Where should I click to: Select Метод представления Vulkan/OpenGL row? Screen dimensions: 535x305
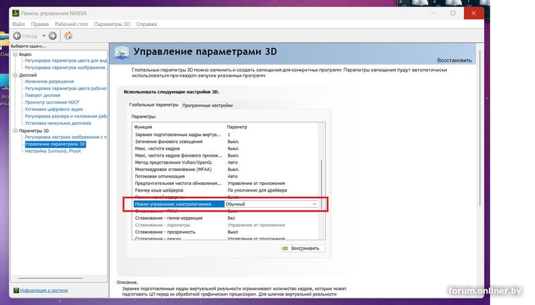225,162
